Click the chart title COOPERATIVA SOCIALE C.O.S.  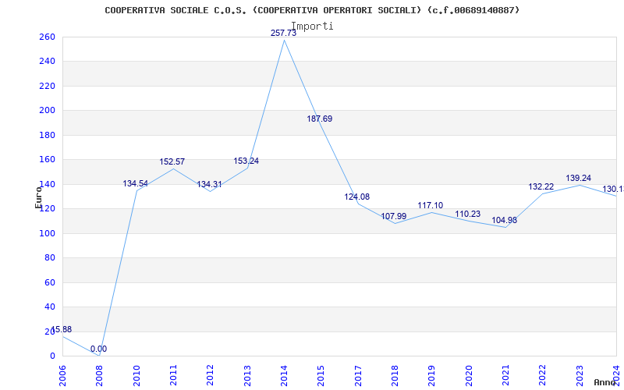pos(312,10)
